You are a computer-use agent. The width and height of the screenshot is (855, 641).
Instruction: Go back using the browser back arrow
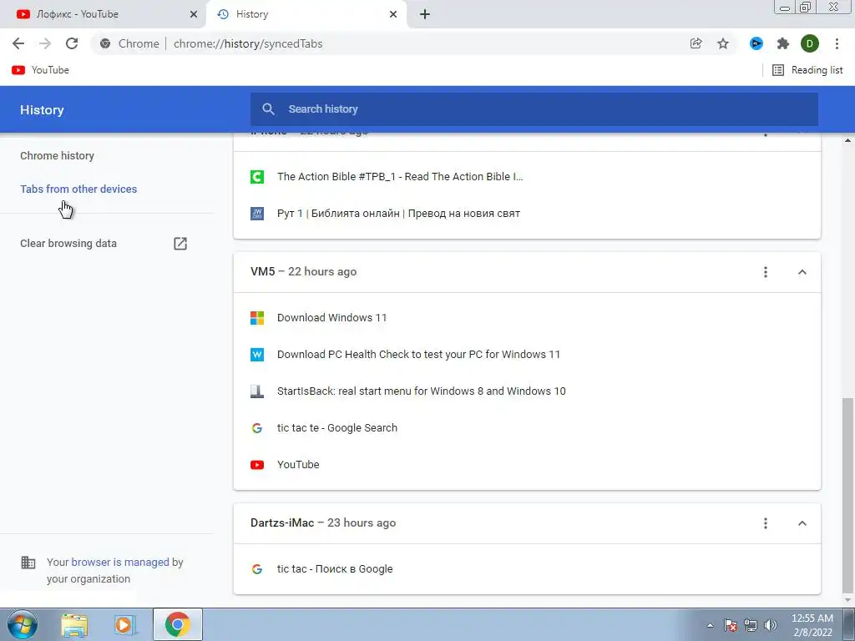coord(18,43)
